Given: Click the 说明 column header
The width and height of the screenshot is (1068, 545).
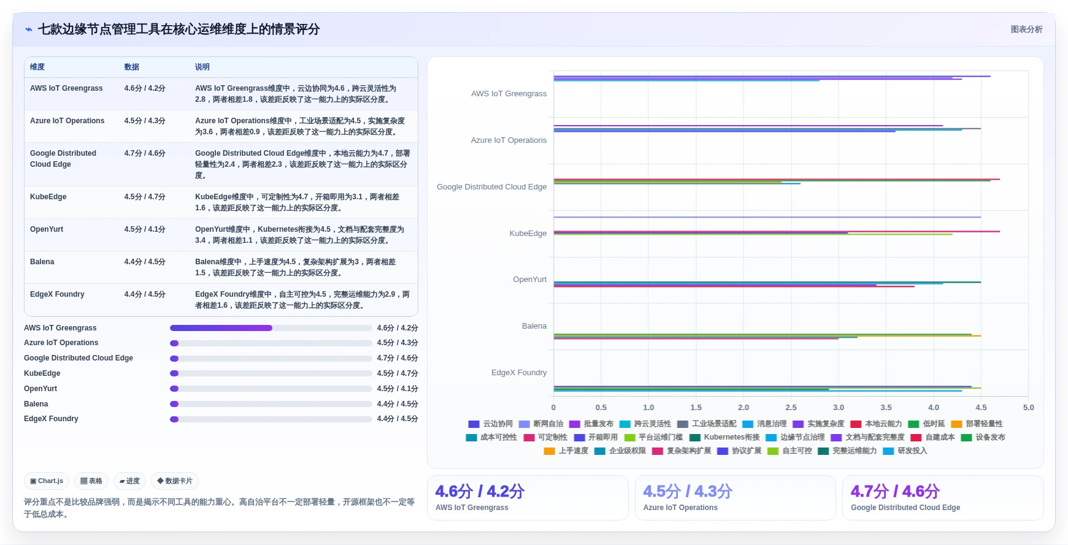Looking at the screenshot, I should (x=202, y=67).
